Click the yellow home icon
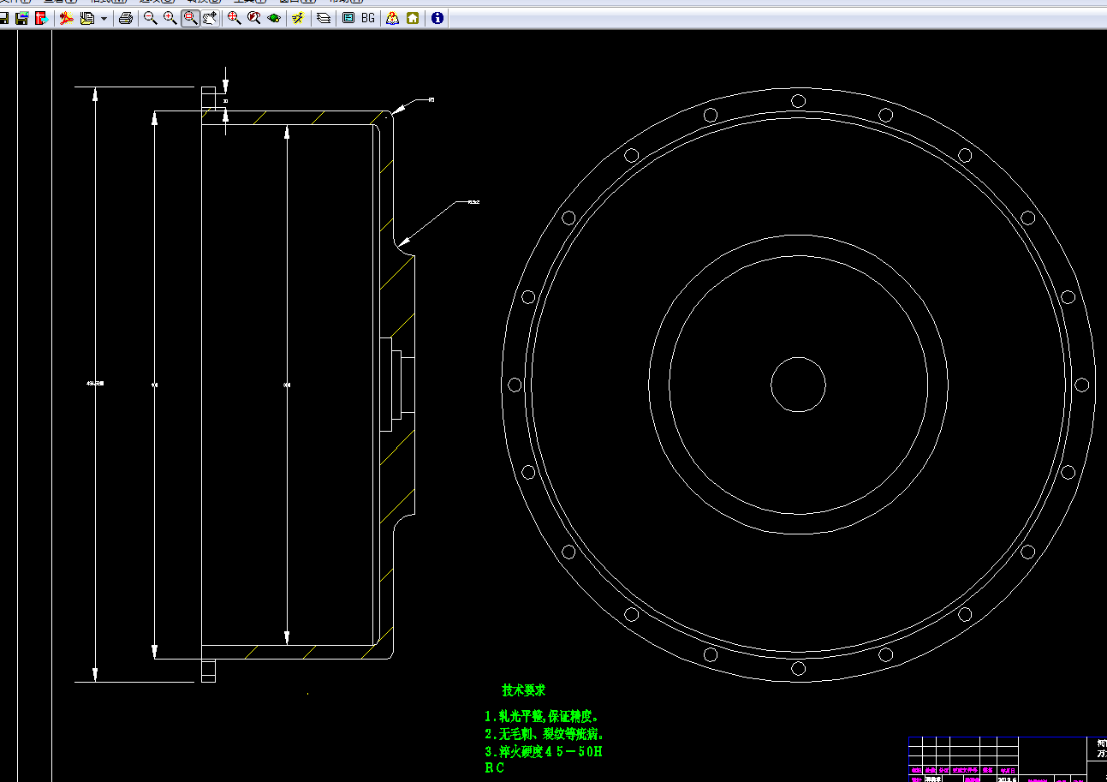 pyautogui.click(x=413, y=18)
